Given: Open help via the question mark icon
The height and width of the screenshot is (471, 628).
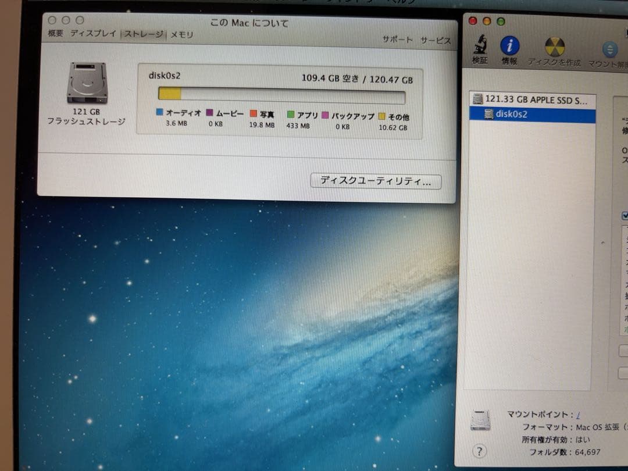Looking at the screenshot, I should (x=479, y=450).
